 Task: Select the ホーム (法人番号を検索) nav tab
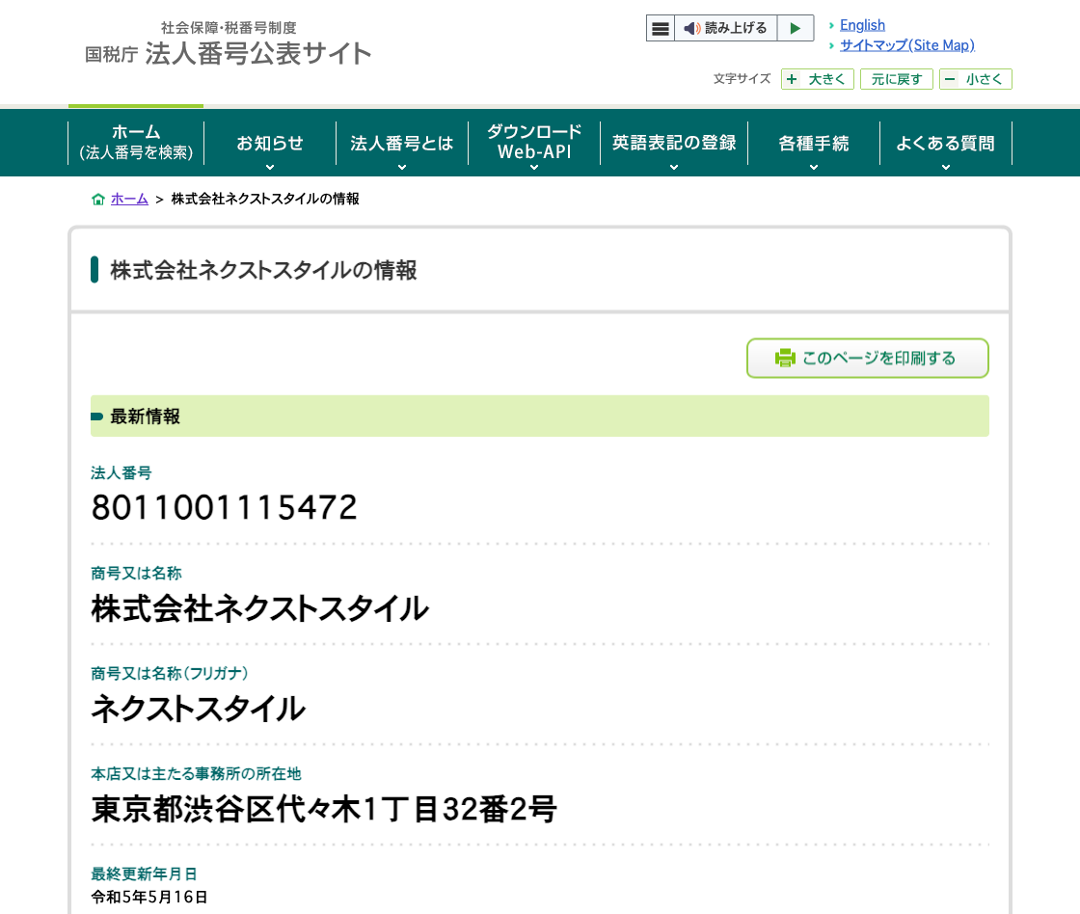pyautogui.click(x=136, y=143)
